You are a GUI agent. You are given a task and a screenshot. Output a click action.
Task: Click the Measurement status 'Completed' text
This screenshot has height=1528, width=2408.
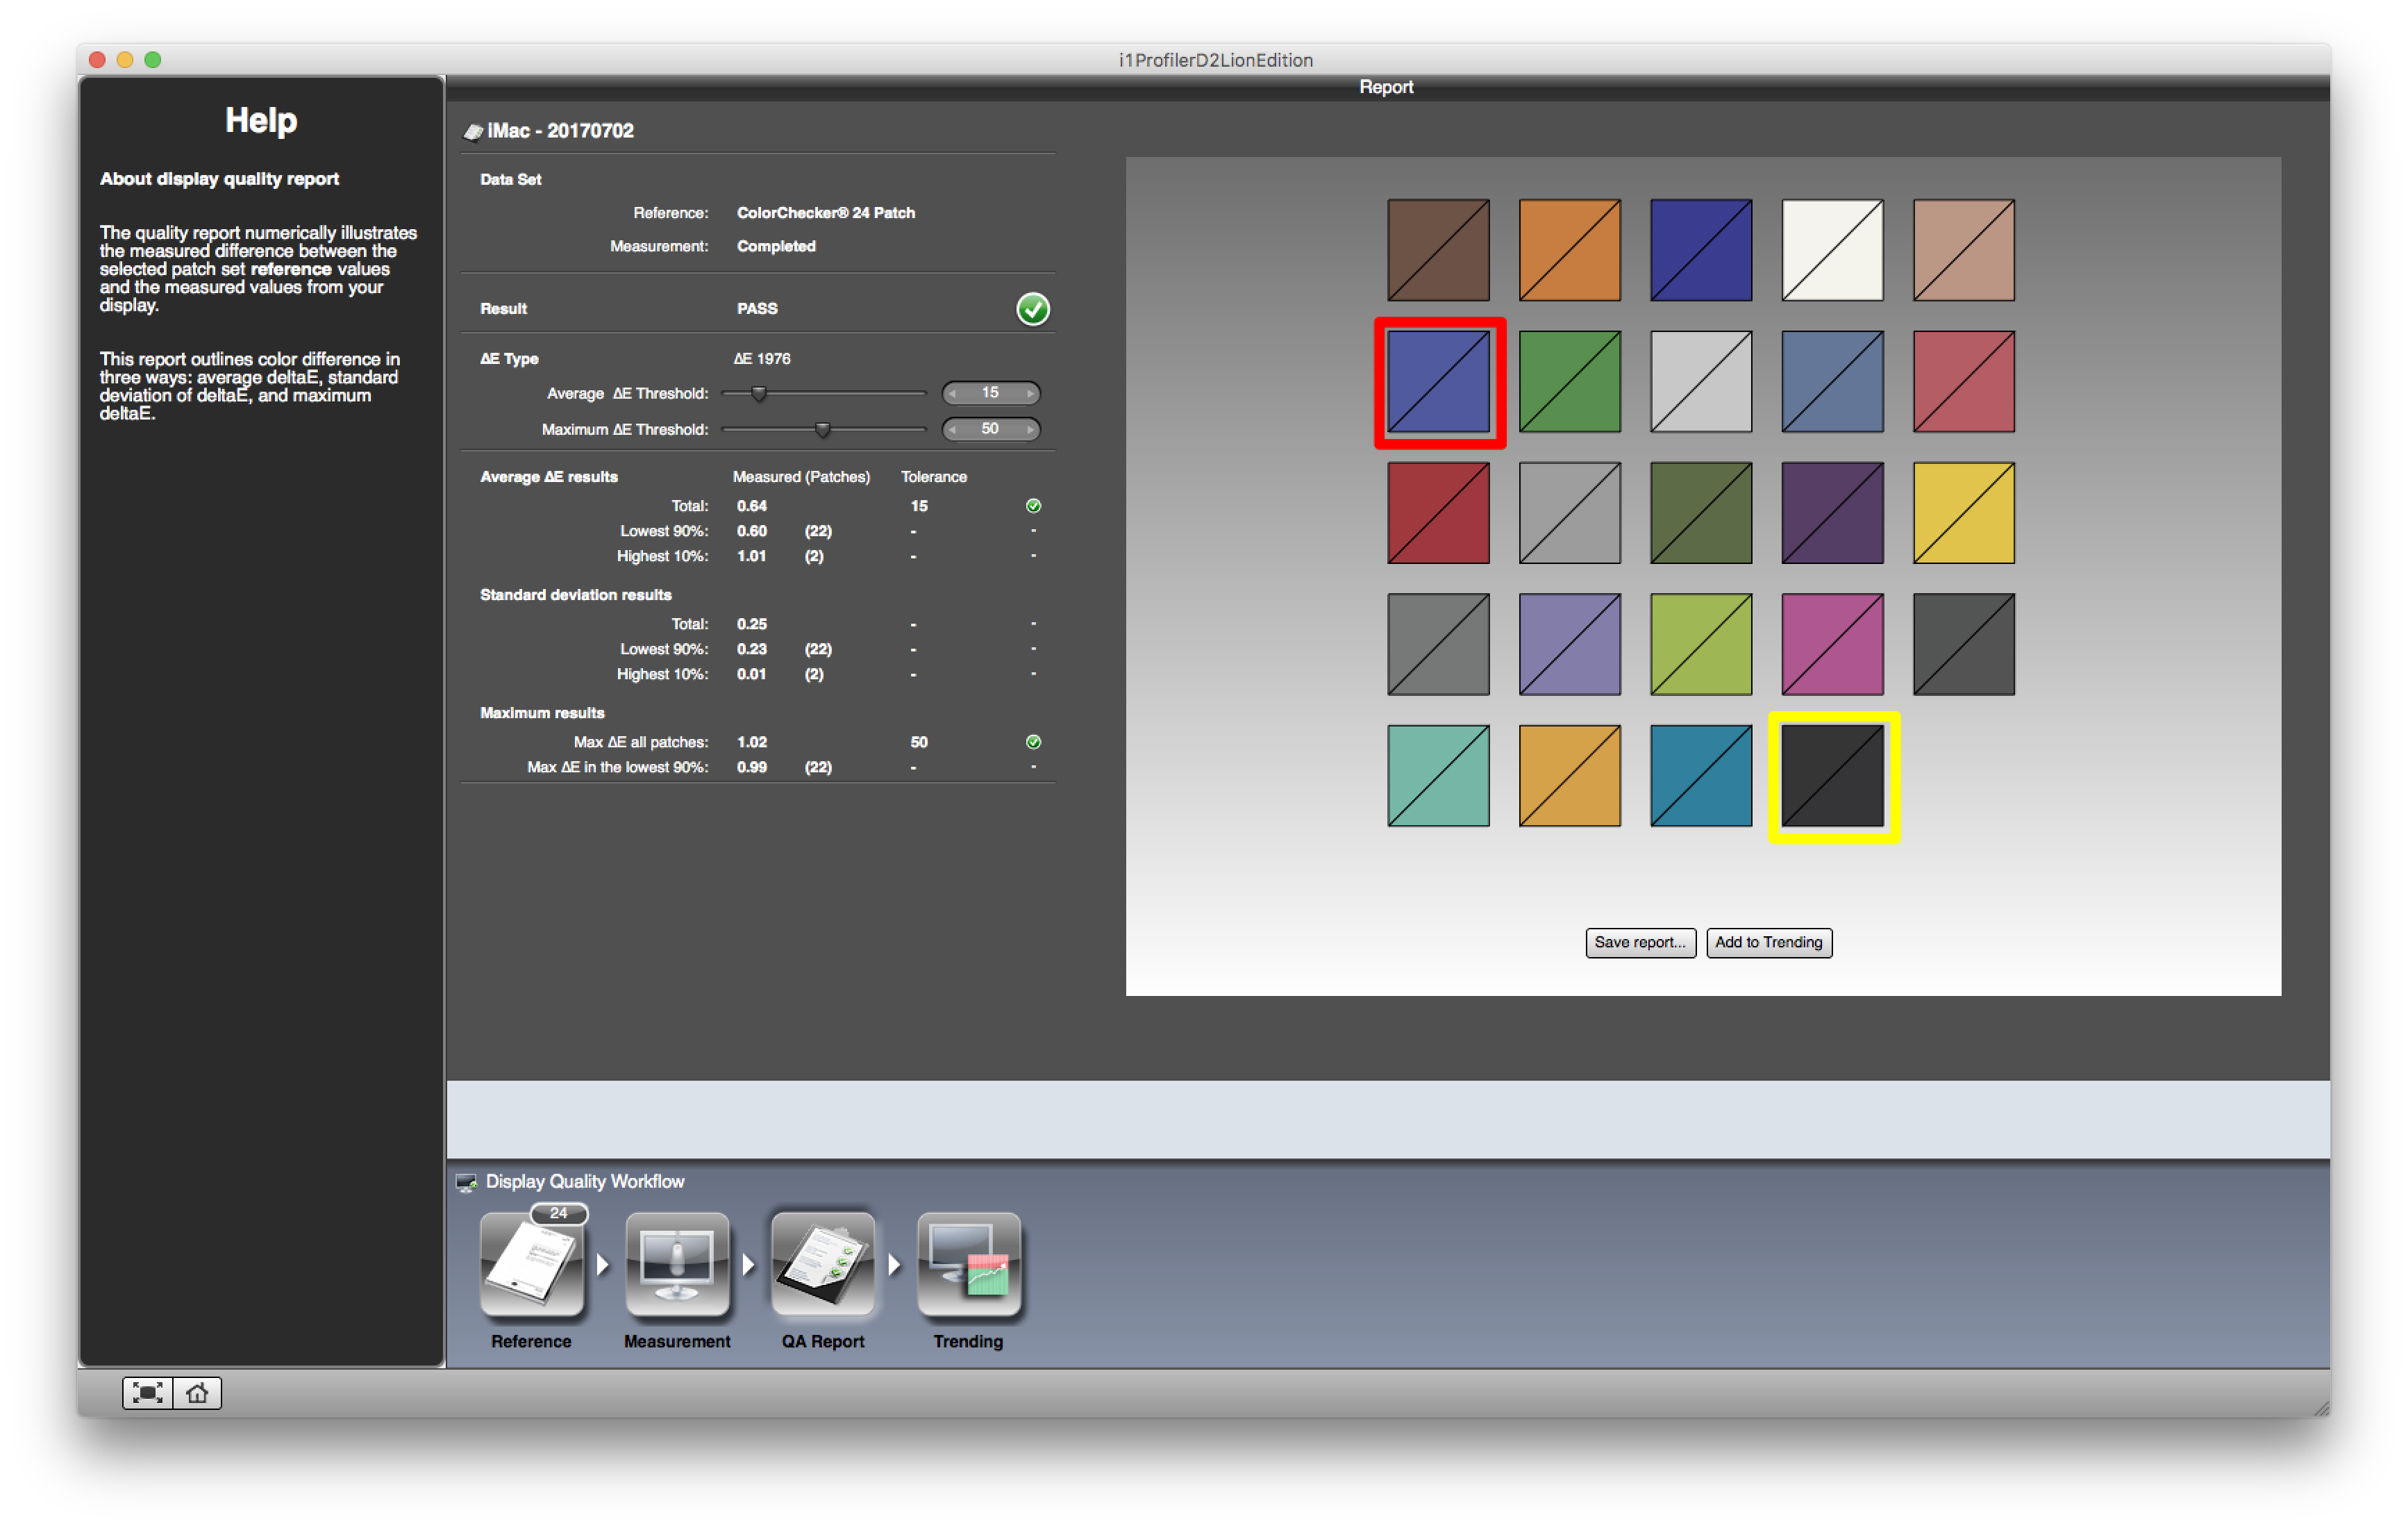[x=776, y=246]
